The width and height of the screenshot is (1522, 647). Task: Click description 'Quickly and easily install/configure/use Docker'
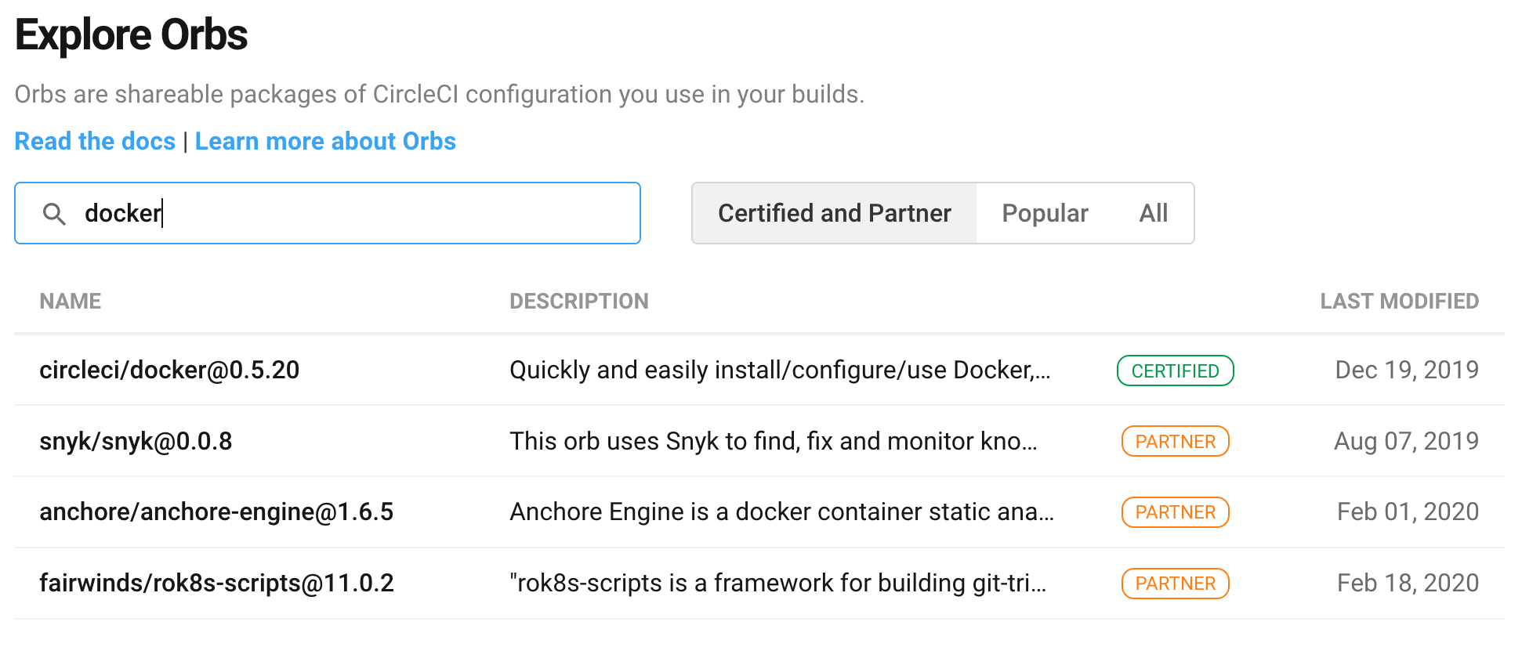point(780,370)
